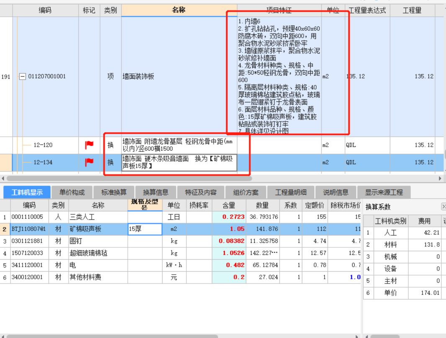Click the 名称 column header
This screenshot has width=446, height=338.
tap(179, 10)
